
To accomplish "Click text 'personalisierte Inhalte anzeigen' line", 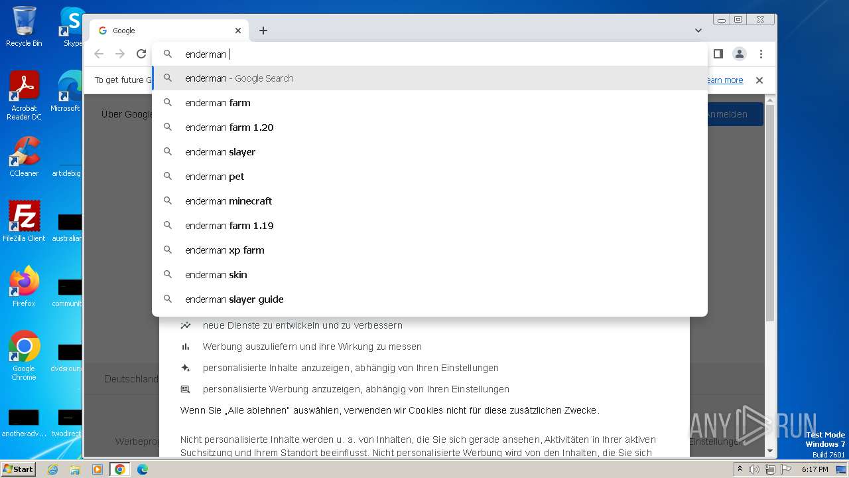I will coord(351,368).
